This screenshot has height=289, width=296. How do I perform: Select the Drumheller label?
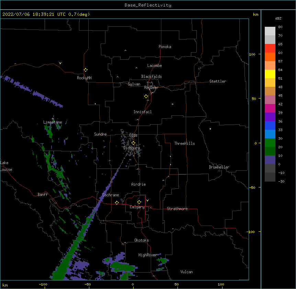pos(219,167)
